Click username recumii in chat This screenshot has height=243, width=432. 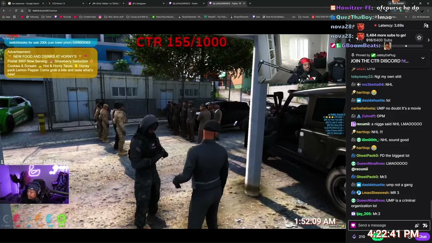tap(363, 124)
